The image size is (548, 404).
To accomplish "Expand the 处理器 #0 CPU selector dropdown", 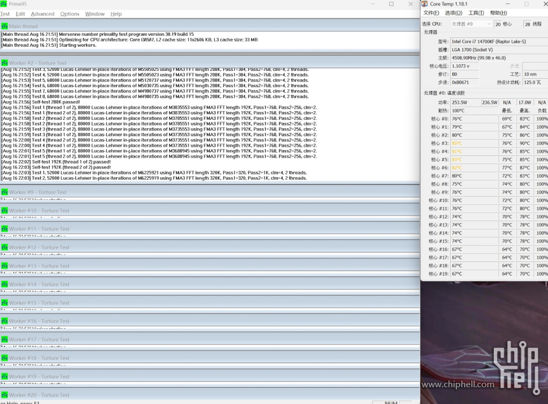I will (x=471, y=24).
